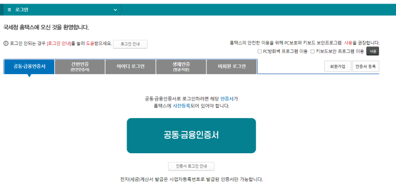Viewport: 396px width, 189px height.
Task: Click the 로그인 안내 button
Action: pyautogui.click(x=130, y=44)
